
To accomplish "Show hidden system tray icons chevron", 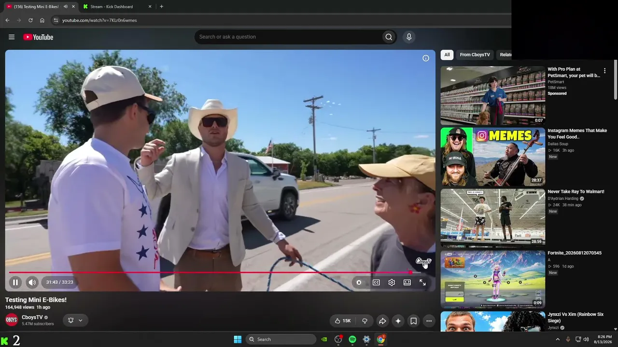I will [558, 339].
